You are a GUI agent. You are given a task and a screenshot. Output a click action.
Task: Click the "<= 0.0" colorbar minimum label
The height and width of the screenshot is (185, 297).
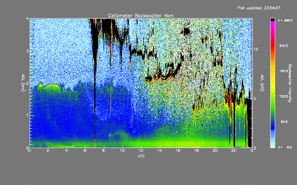pos(285,147)
